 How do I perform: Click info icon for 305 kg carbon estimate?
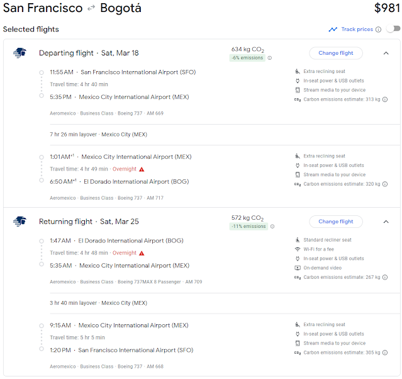coord(385,353)
